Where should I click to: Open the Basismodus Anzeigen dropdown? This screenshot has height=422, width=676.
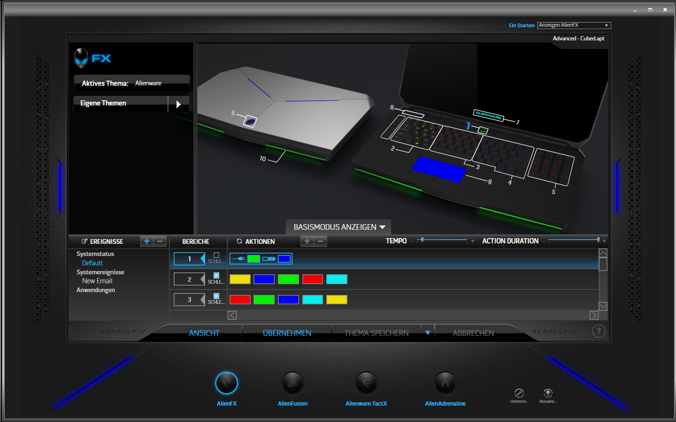click(x=339, y=227)
